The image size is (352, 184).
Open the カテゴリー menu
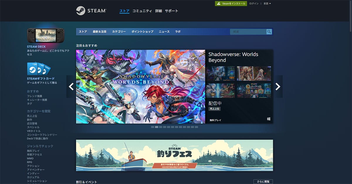(x=119, y=32)
